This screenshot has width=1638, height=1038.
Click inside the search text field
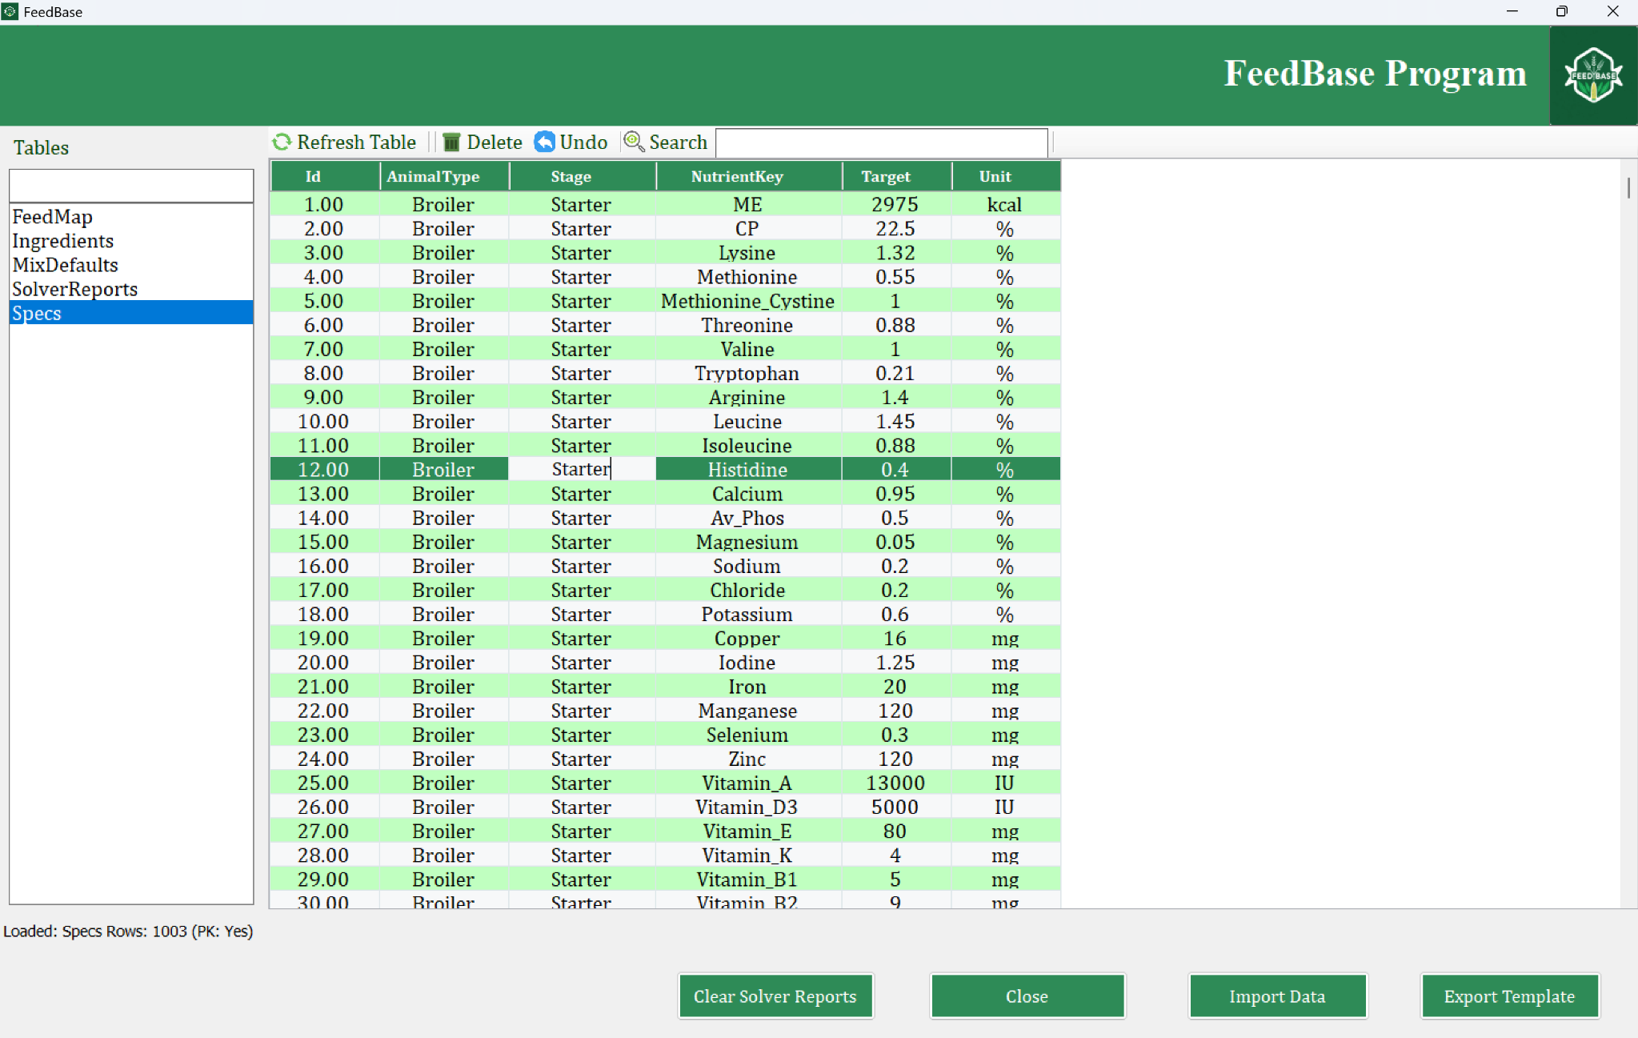[x=881, y=142]
